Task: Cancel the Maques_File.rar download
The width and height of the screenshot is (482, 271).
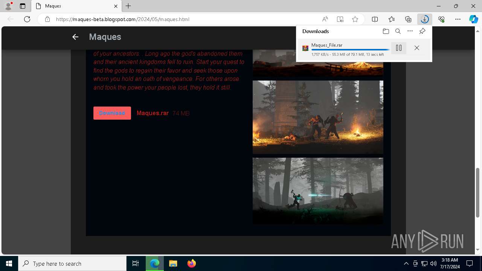Action: [416, 48]
